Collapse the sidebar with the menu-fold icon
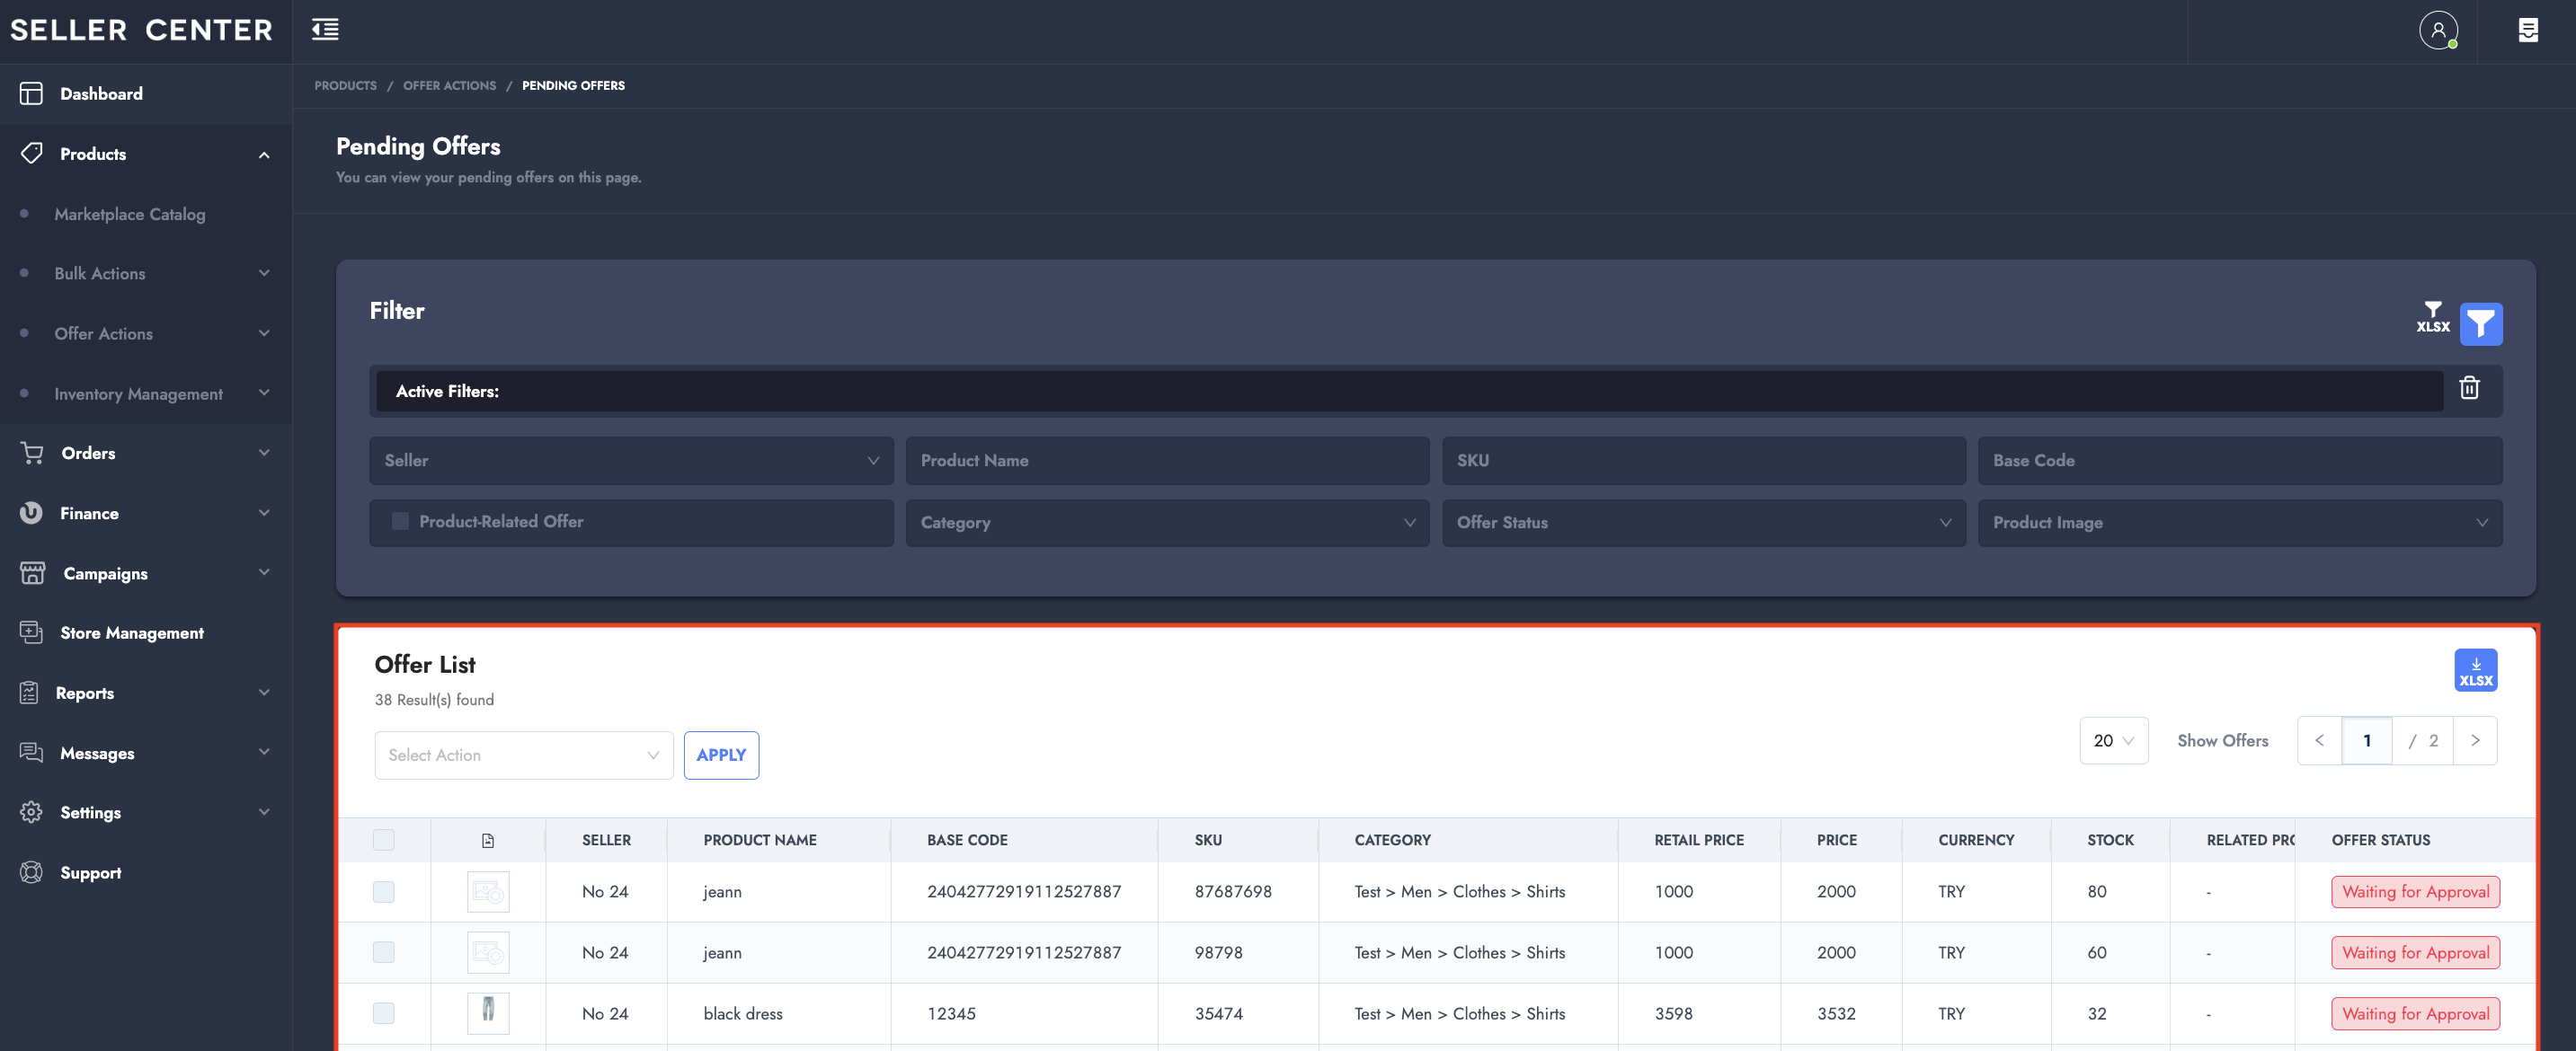The height and width of the screenshot is (1051, 2576). point(325,30)
